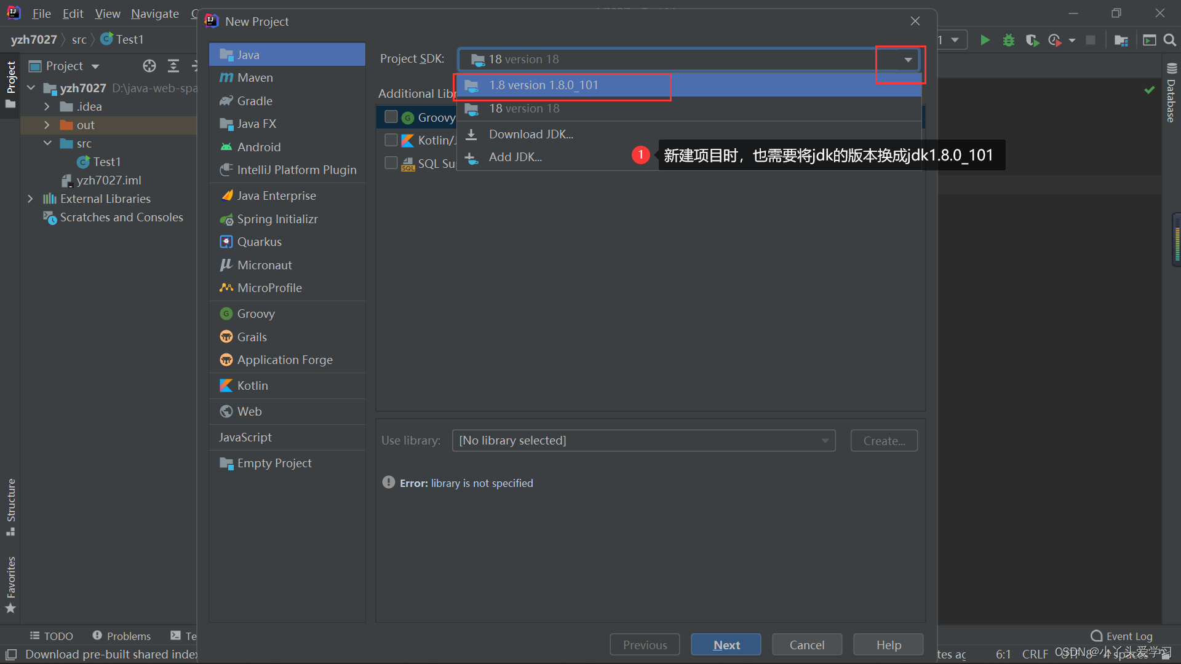
Task: Open Problems tool window tab
Action: pyautogui.click(x=122, y=636)
